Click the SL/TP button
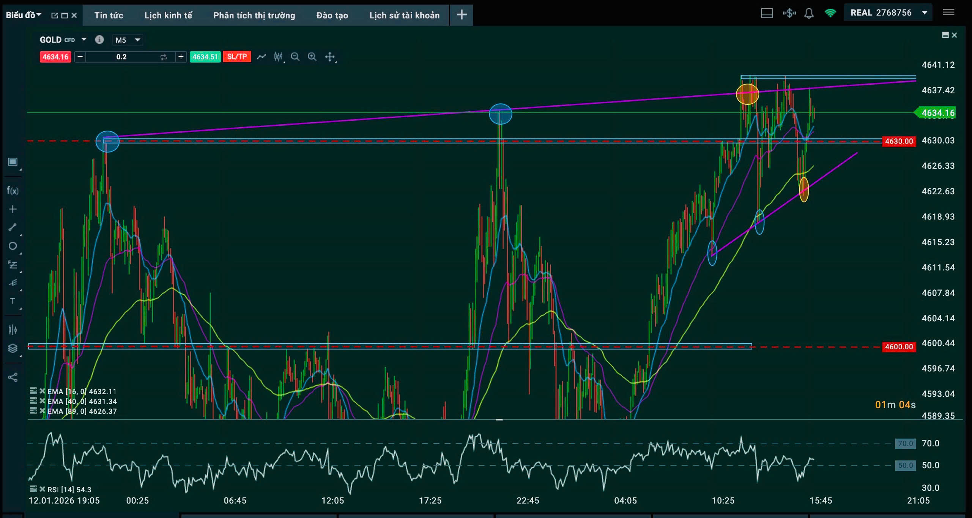 [x=237, y=57]
